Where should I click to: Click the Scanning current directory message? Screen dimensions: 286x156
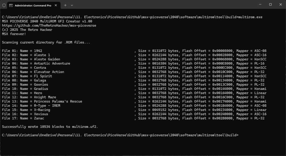46,42
